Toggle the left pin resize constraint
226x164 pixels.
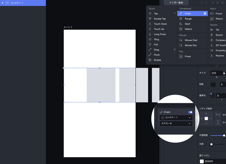pos(202,119)
